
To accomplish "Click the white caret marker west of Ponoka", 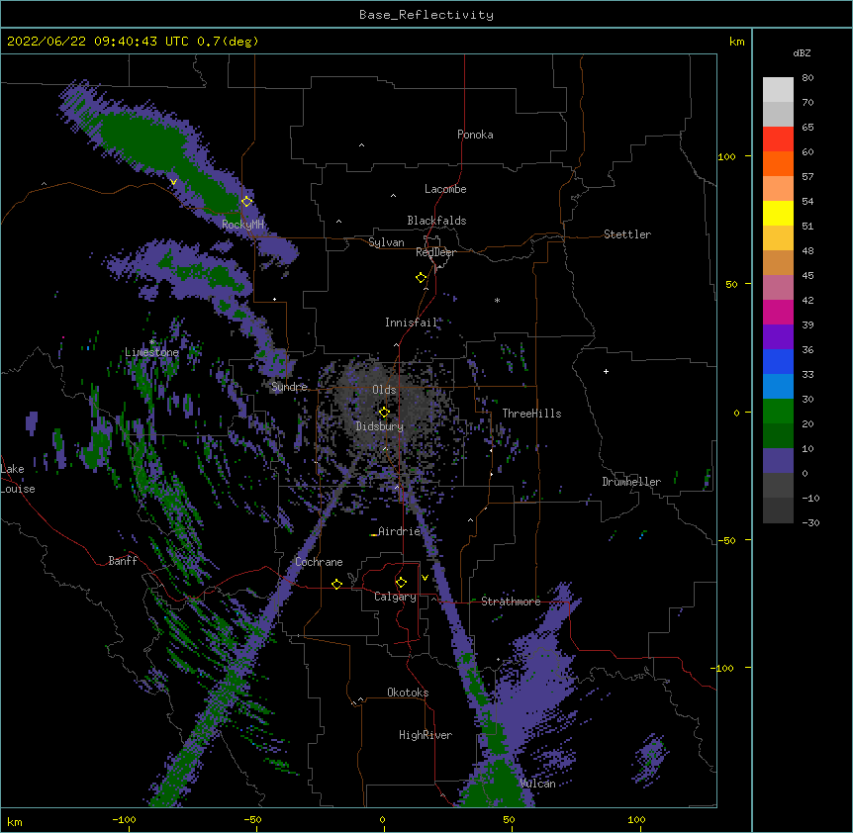I will (362, 145).
